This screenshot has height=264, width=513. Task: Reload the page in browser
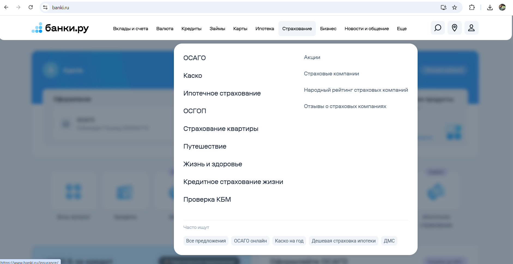coord(31,7)
